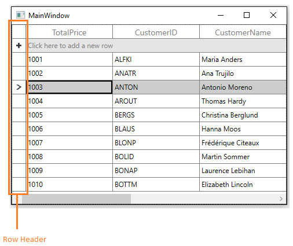The image size is (293, 246).
Task: Click the current row arrow indicator beside 1003
Action: [x=19, y=87]
